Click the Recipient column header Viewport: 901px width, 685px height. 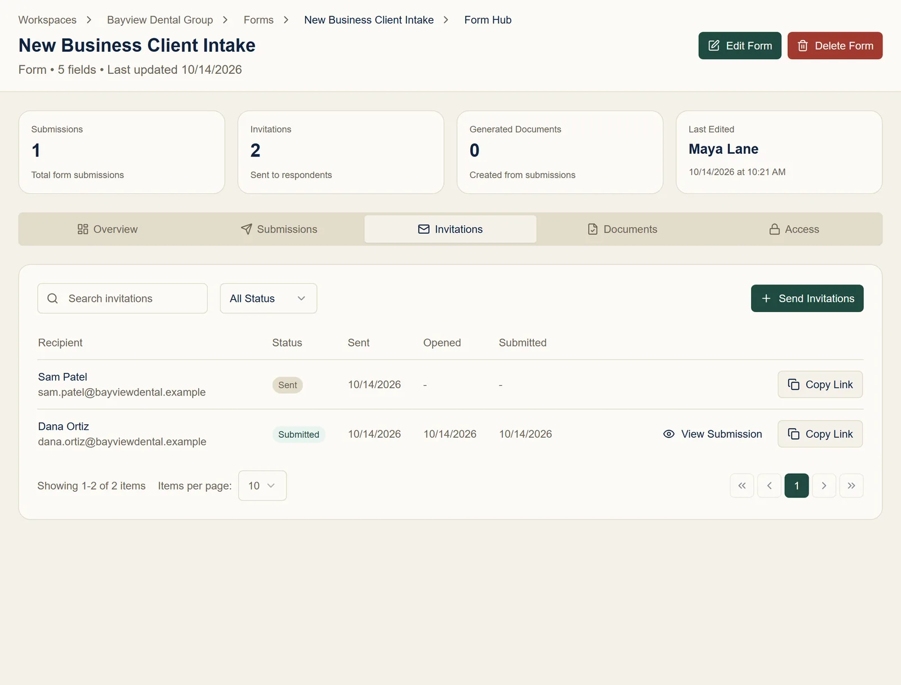tap(60, 342)
